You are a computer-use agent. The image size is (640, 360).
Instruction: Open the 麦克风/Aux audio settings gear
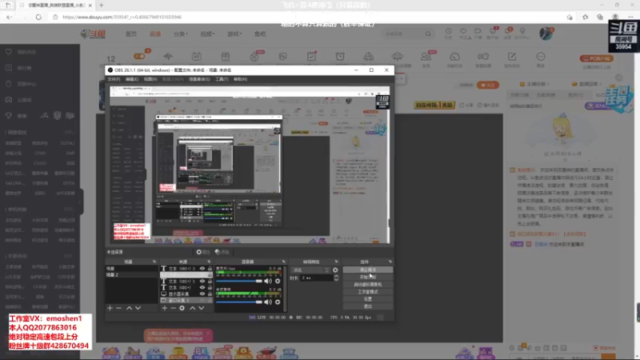pyautogui.click(x=278, y=281)
